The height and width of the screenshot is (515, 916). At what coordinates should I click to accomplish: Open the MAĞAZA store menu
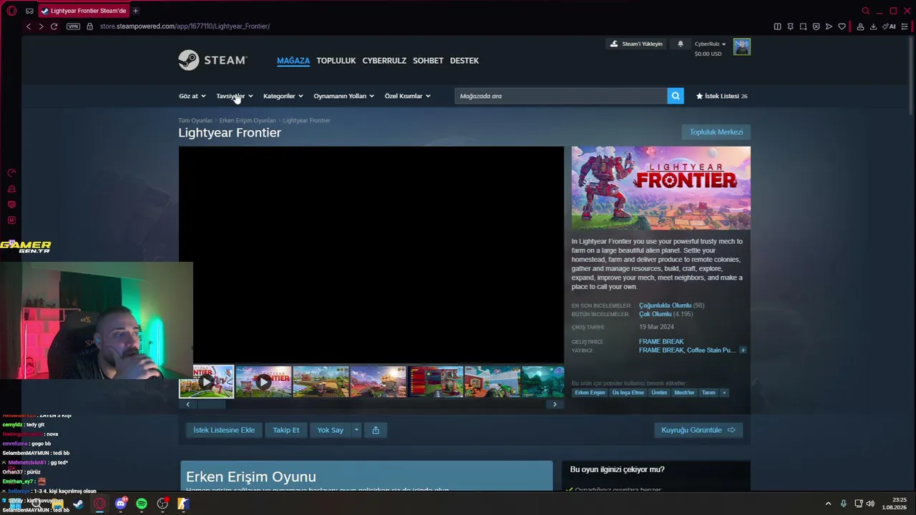[x=293, y=61]
